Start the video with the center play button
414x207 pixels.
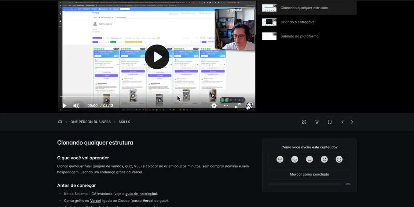click(x=157, y=57)
